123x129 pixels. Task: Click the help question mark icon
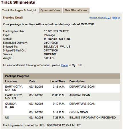pyautogui.click(x=119, y=18)
